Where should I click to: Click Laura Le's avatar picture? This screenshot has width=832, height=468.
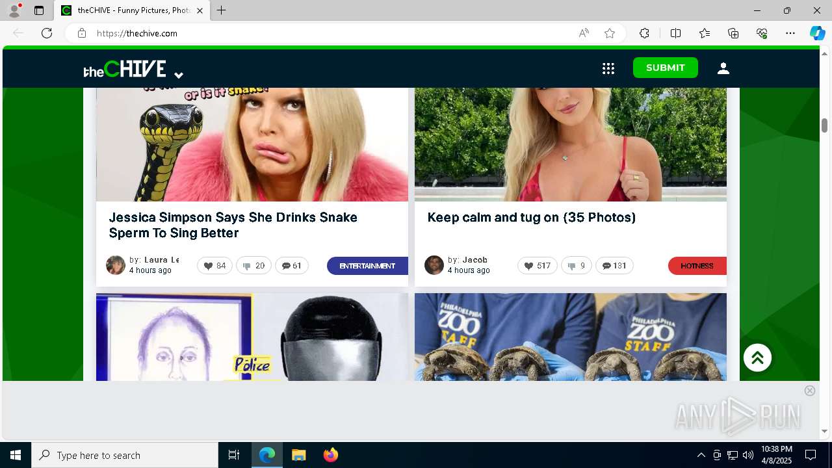pyautogui.click(x=116, y=265)
